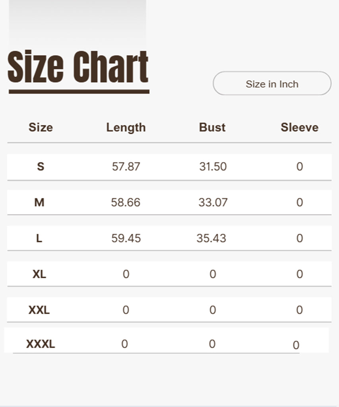Click the XXXL size row label

click(x=41, y=344)
